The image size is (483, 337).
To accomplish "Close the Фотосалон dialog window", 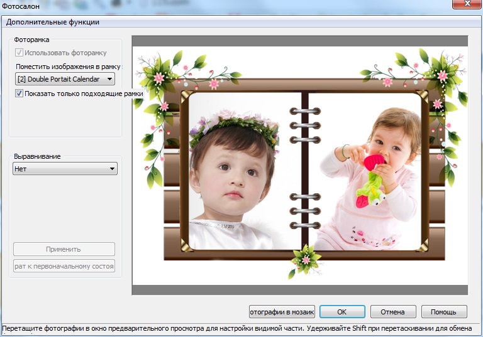I will [467, 4].
